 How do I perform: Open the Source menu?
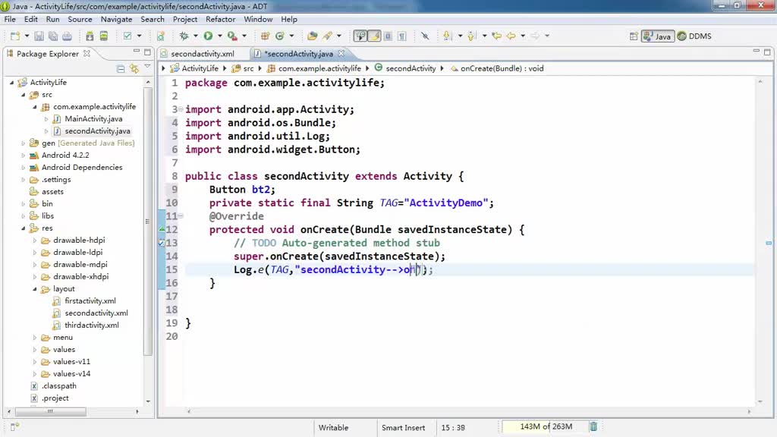80,19
